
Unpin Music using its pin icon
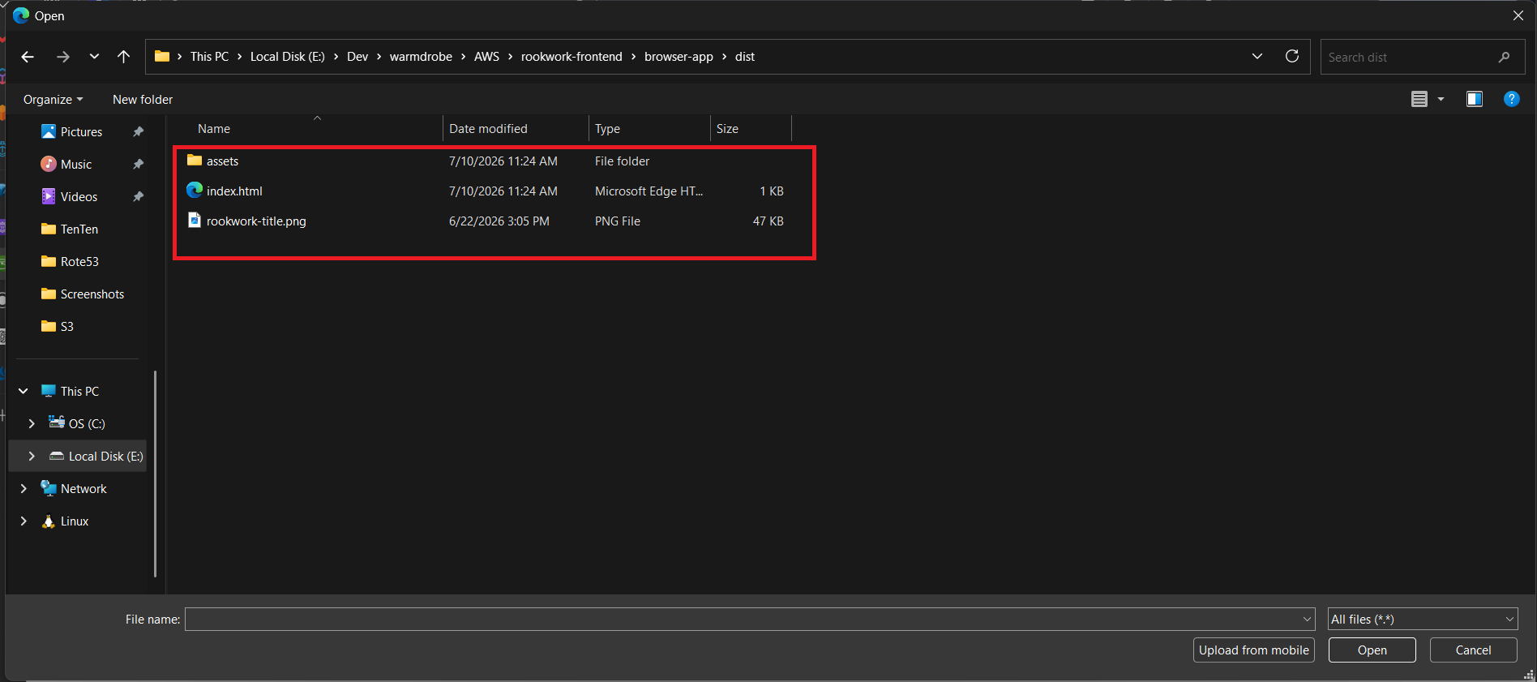point(138,164)
